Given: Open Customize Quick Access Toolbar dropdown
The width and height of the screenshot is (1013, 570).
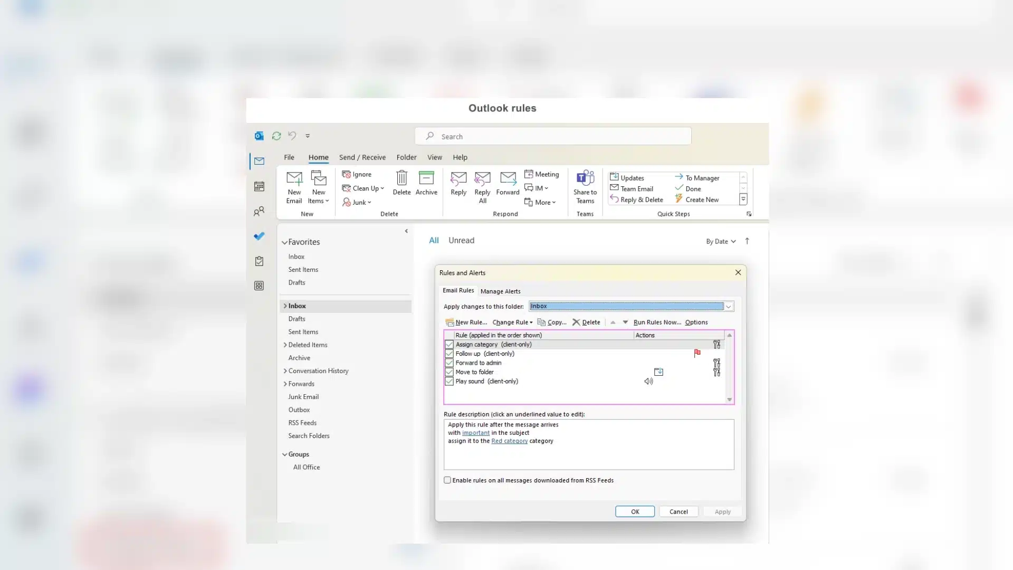Looking at the screenshot, I should tap(308, 136).
